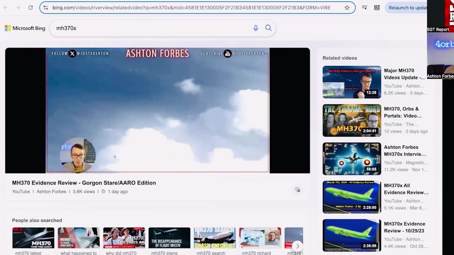This screenshot has width=454, height=255.
Task: Click the presenter webcam circle in video
Action: (78, 155)
